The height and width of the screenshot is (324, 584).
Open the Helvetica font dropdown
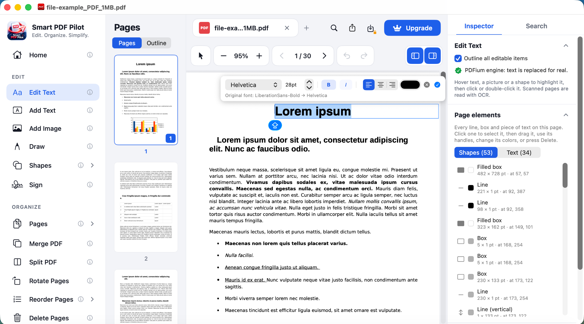point(253,85)
